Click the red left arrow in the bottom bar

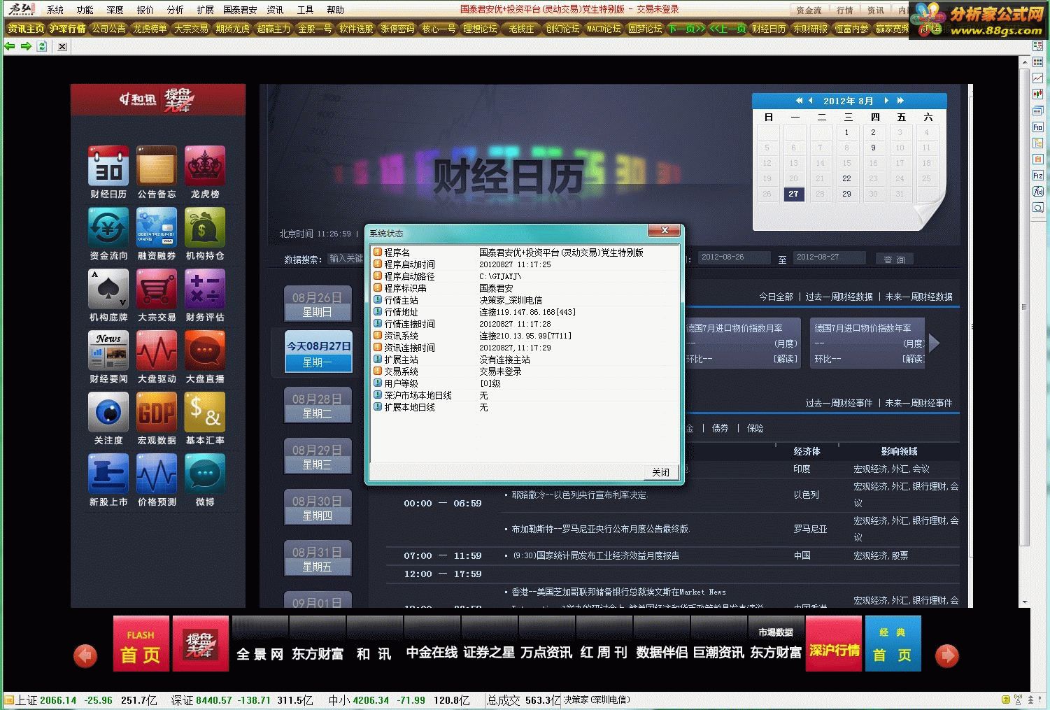85,656
